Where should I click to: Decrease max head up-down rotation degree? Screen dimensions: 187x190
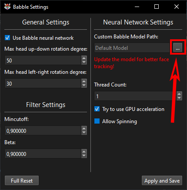pos(84,62)
